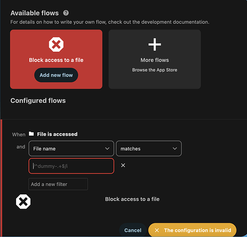Click the white octagon block icon at bottom
This screenshot has height=237, width=247.
(23, 201)
